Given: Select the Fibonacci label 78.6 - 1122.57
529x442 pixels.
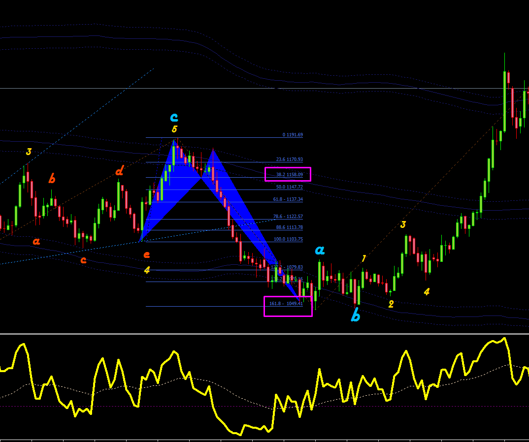Looking at the screenshot, I should (288, 217).
